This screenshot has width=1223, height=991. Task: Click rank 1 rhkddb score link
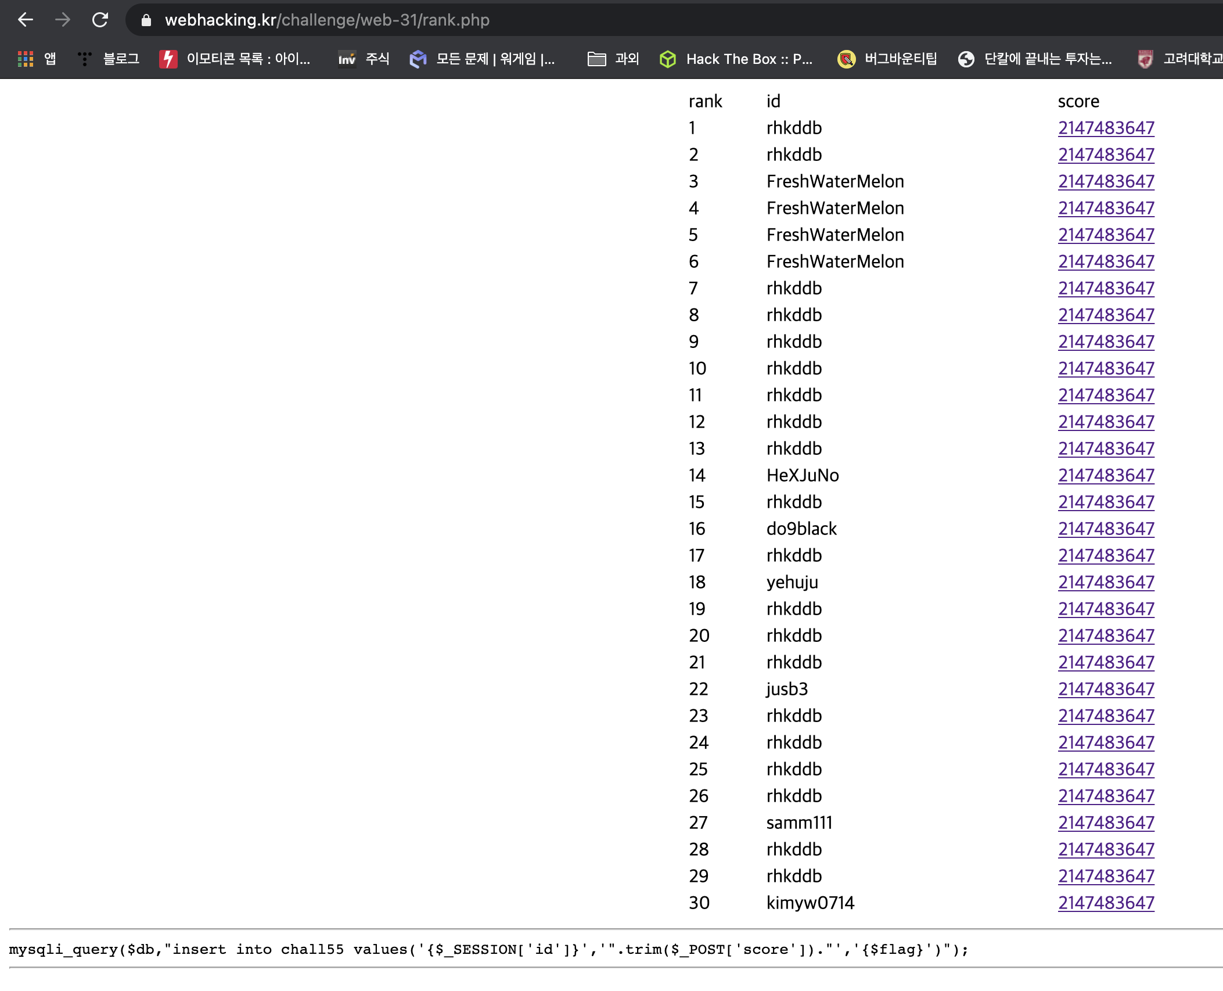(1106, 128)
